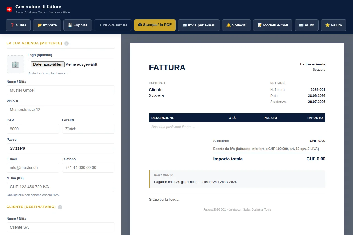Click invoice number 2026-001 in details
The image size is (353, 235).
(x=318, y=90)
